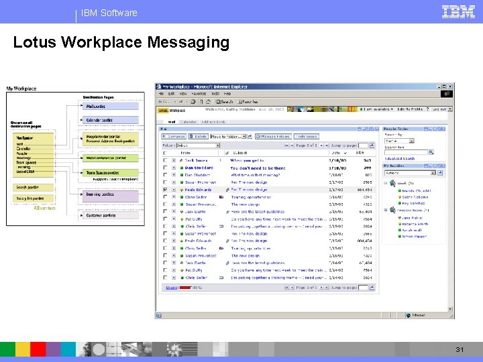Switch to the Calendar tab
The height and width of the screenshot is (362, 483).
point(189,122)
